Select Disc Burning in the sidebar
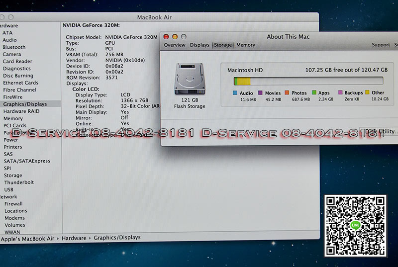The width and height of the screenshot is (398, 267). (x=18, y=76)
